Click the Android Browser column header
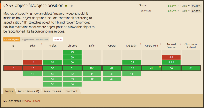Image resolution: width=204 pixels, height=108 pixels. pos(171,46)
